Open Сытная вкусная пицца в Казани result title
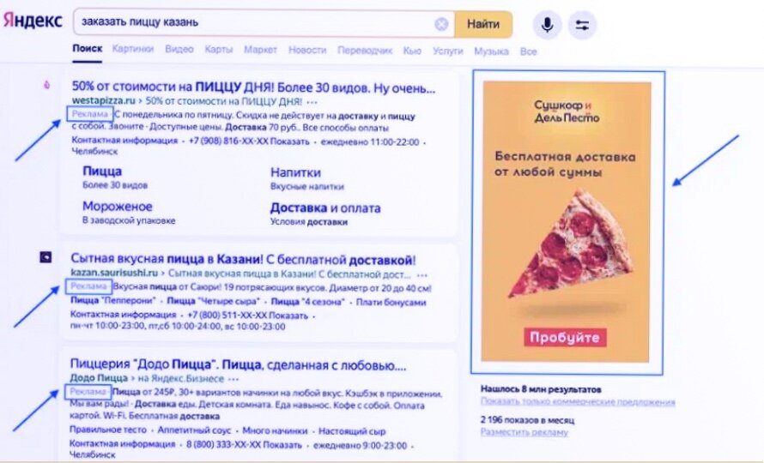 (243, 259)
